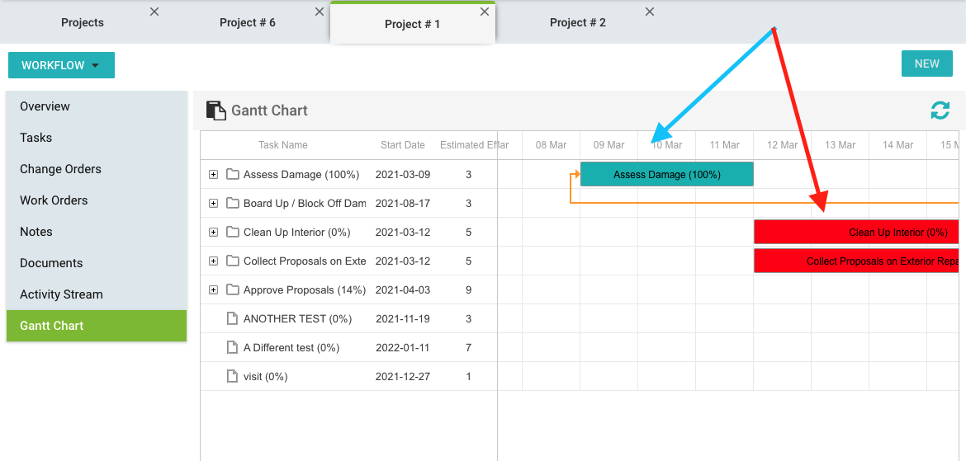Click the folder icon beside Assess Damage (100%)

(x=232, y=174)
